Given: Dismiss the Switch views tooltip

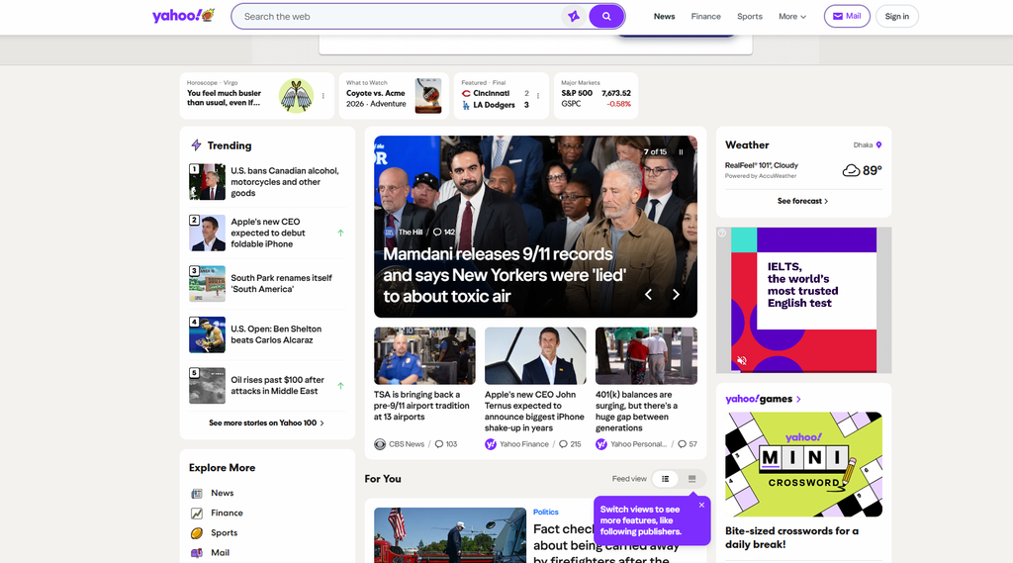Looking at the screenshot, I should [701, 505].
